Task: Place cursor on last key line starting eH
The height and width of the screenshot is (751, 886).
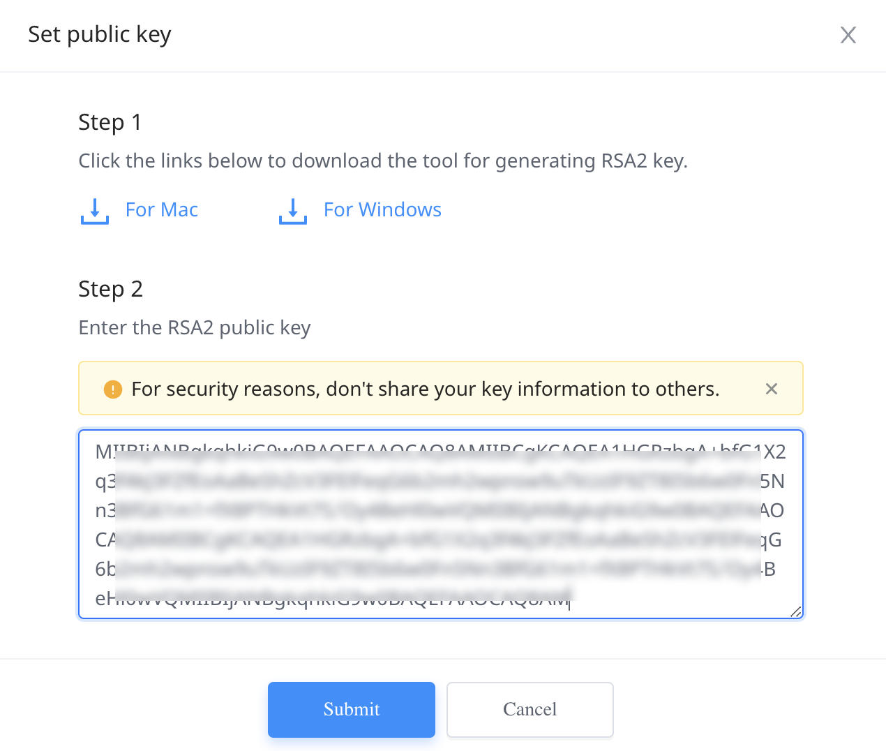Action: pos(333,599)
